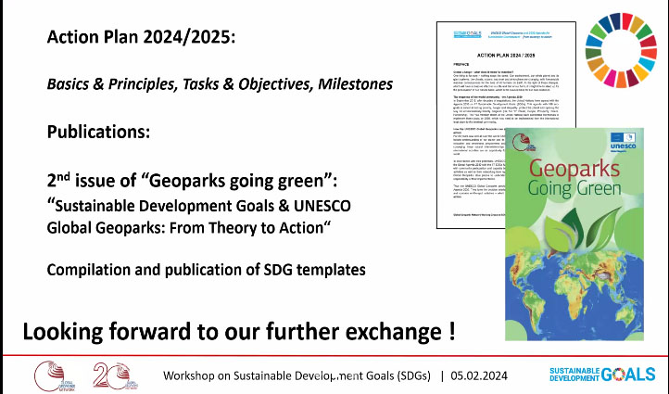
Task: Click the "ACTION PLAN 2024 / 2025" document title
Action: point(506,55)
